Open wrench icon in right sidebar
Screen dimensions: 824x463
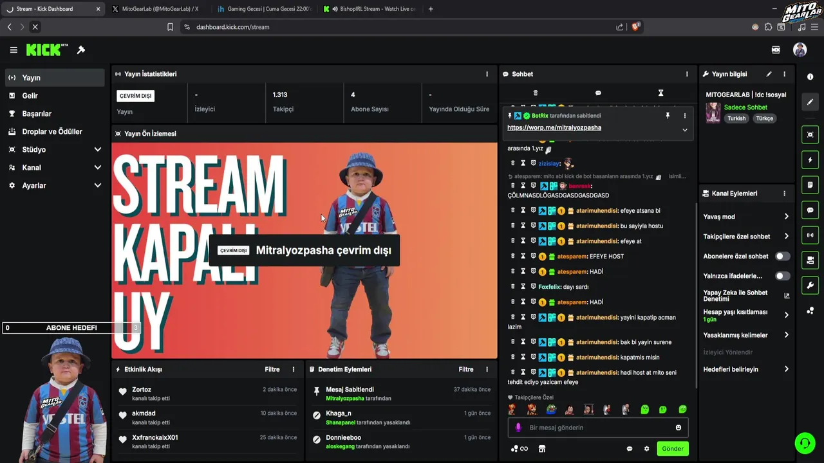tap(810, 286)
